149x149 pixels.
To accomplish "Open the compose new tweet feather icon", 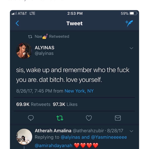I will click(x=129, y=23).
